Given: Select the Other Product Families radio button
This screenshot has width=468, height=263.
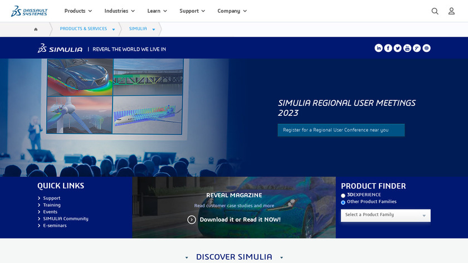Looking at the screenshot, I should point(343,202).
